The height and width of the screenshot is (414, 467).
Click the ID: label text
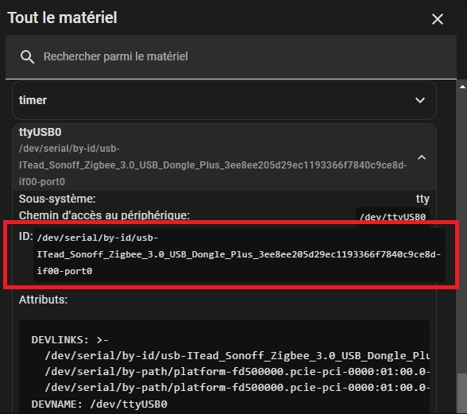tap(25, 236)
